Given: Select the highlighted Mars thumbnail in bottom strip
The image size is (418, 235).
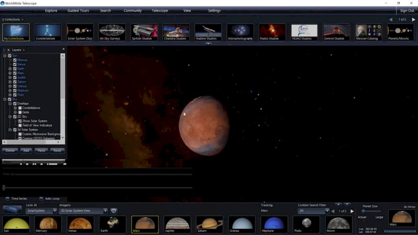Looking at the screenshot, I should tap(145, 224).
